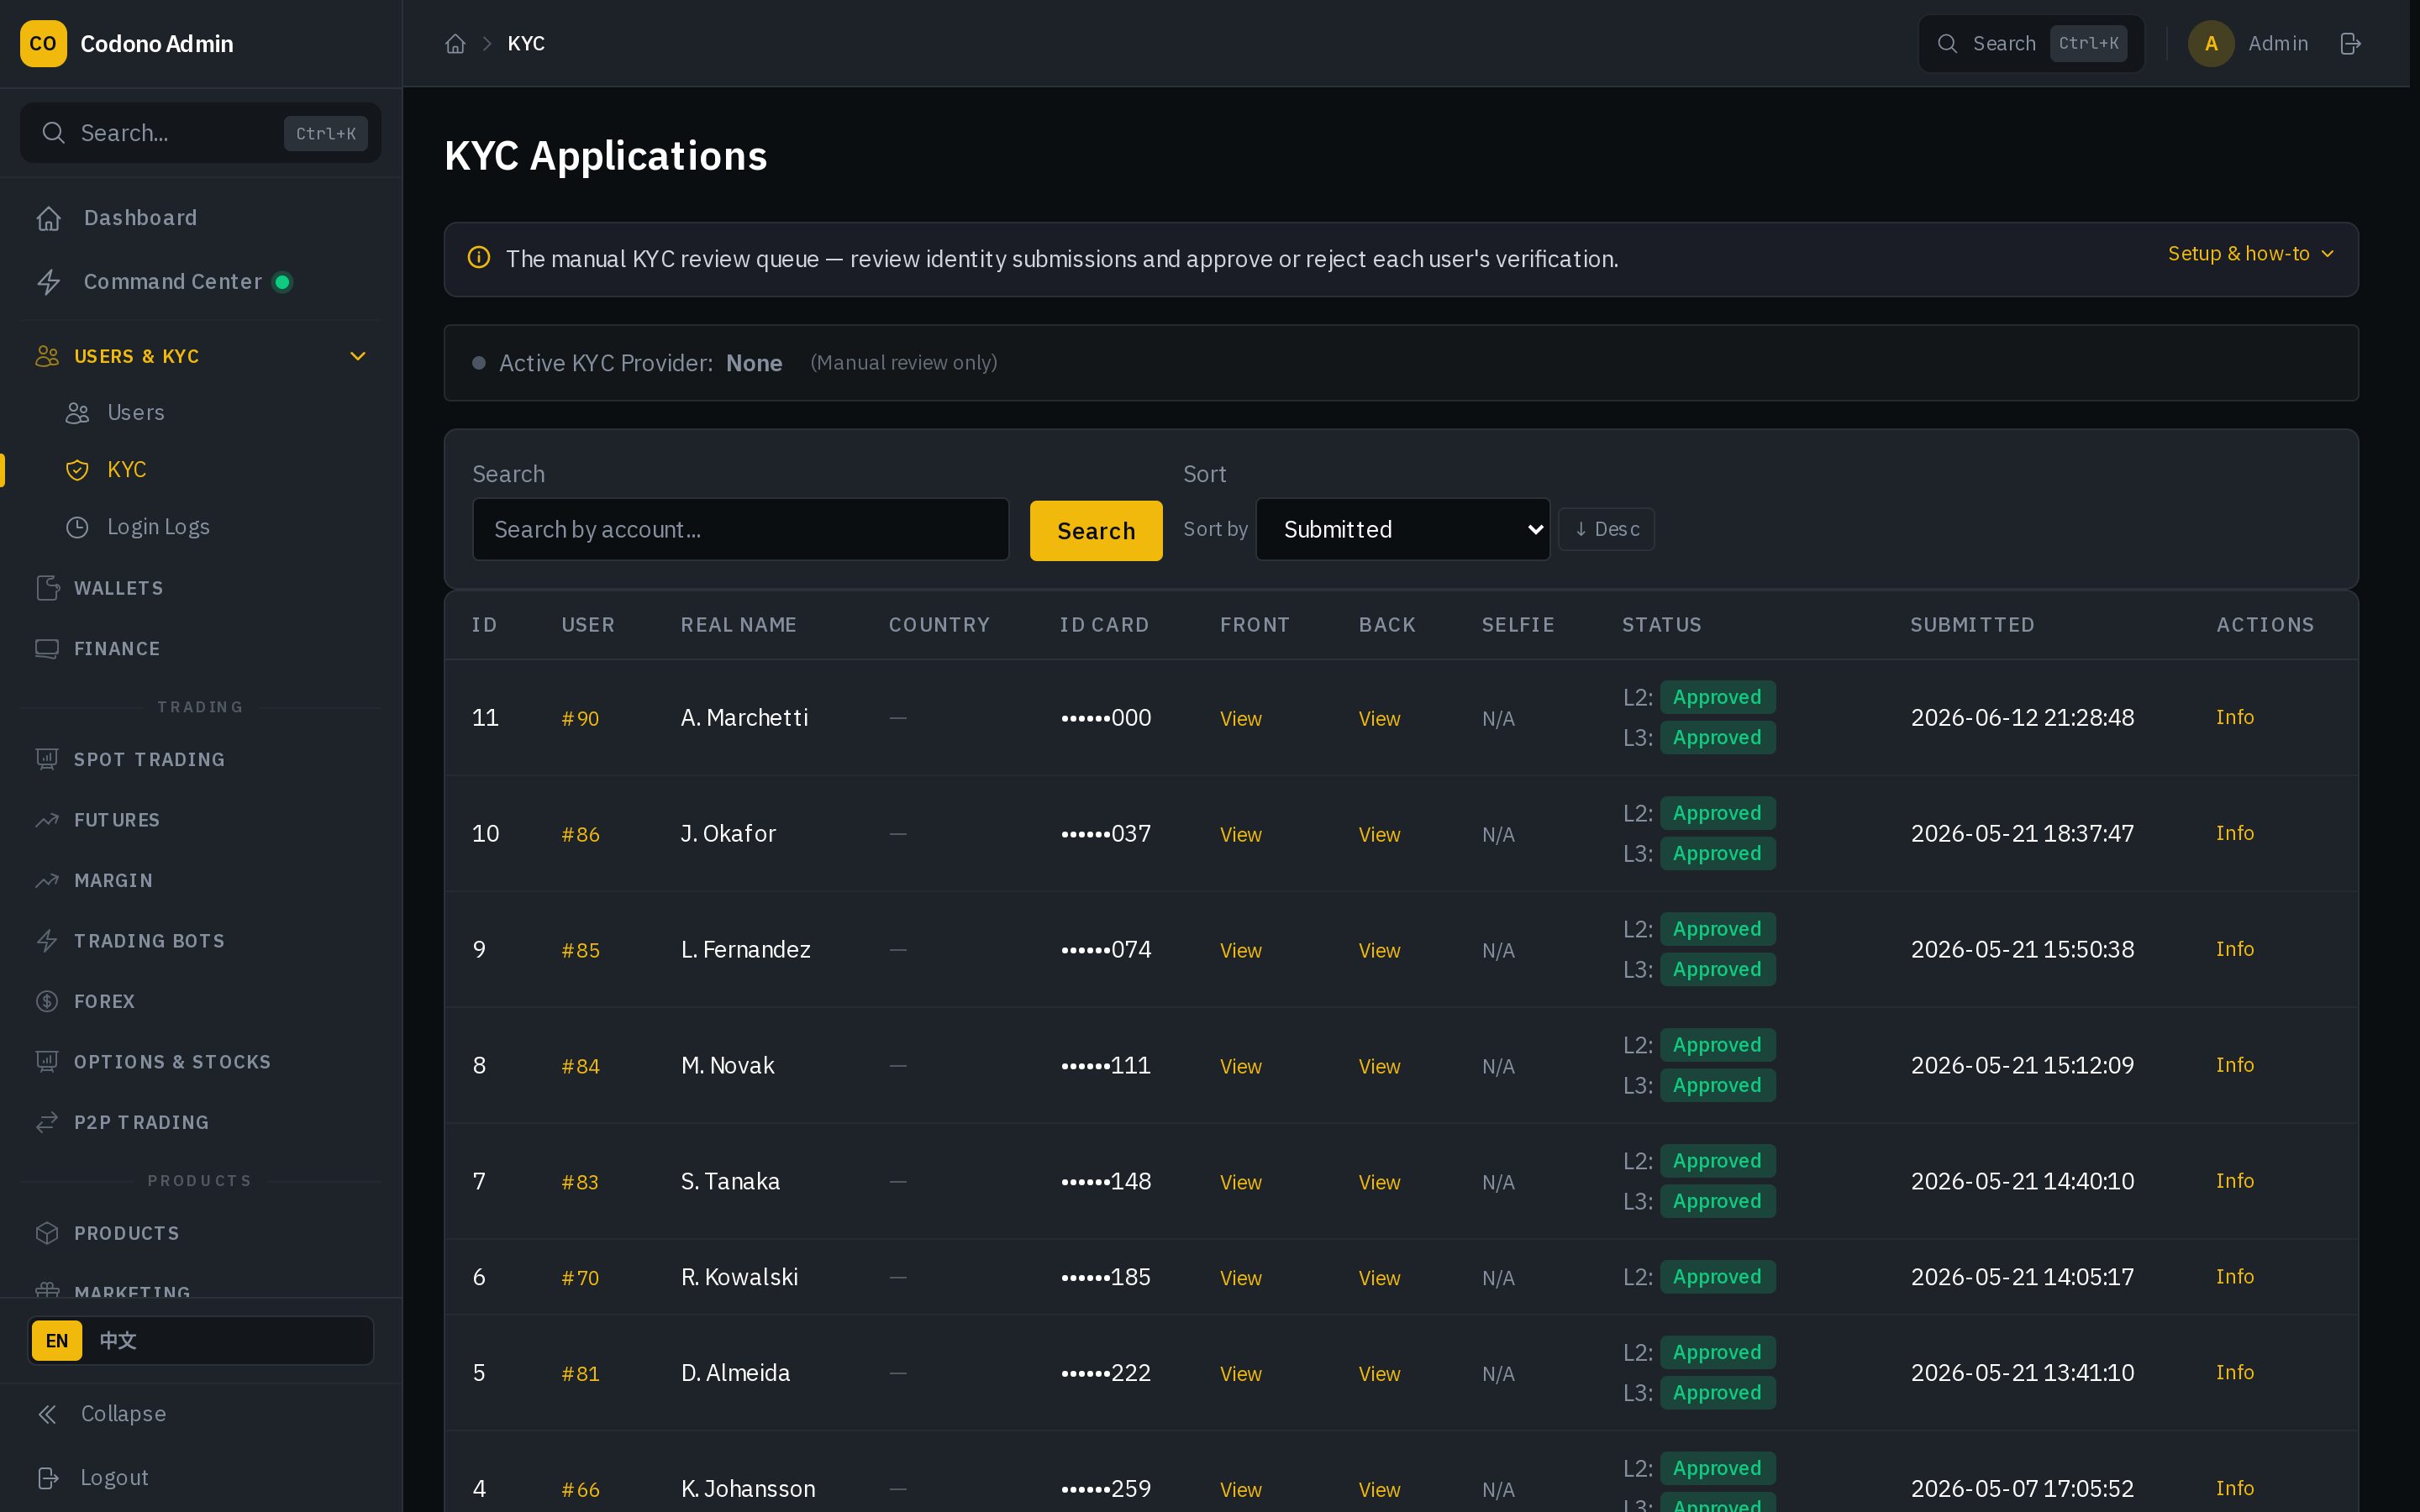Open Info for J. Okafor row
The width and height of the screenshot is (2420, 1512).
tap(2234, 833)
